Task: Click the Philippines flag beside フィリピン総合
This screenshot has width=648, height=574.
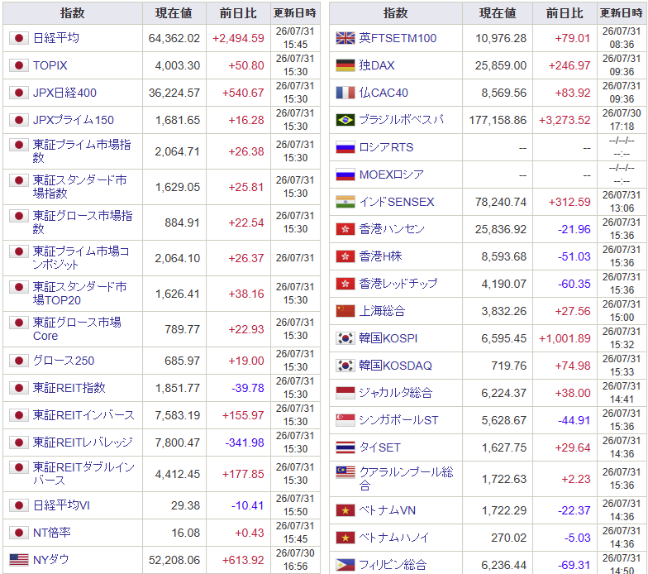Action: [x=345, y=565]
